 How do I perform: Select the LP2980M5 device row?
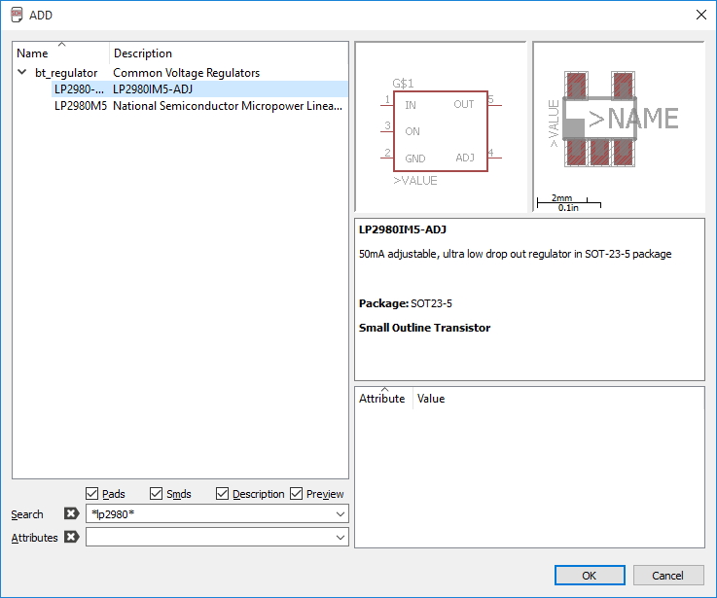tap(199, 106)
